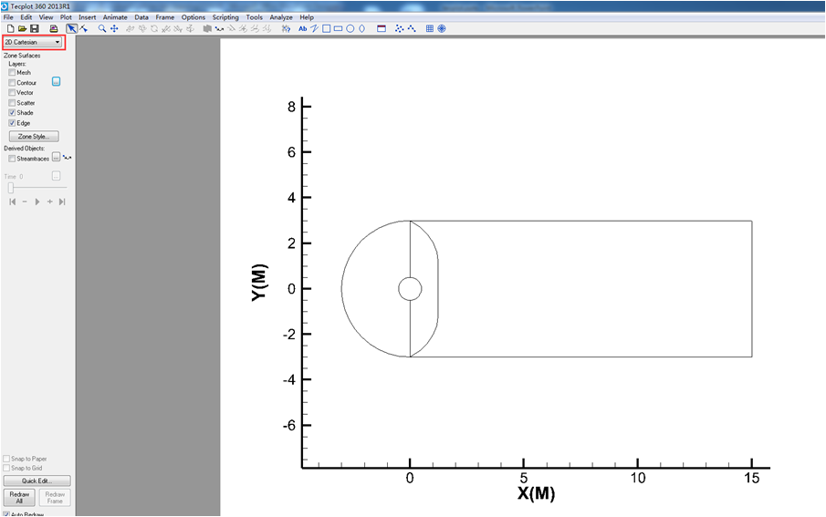The width and height of the screenshot is (826, 517).
Task: Select the Selector arrow tool
Action: (71, 28)
